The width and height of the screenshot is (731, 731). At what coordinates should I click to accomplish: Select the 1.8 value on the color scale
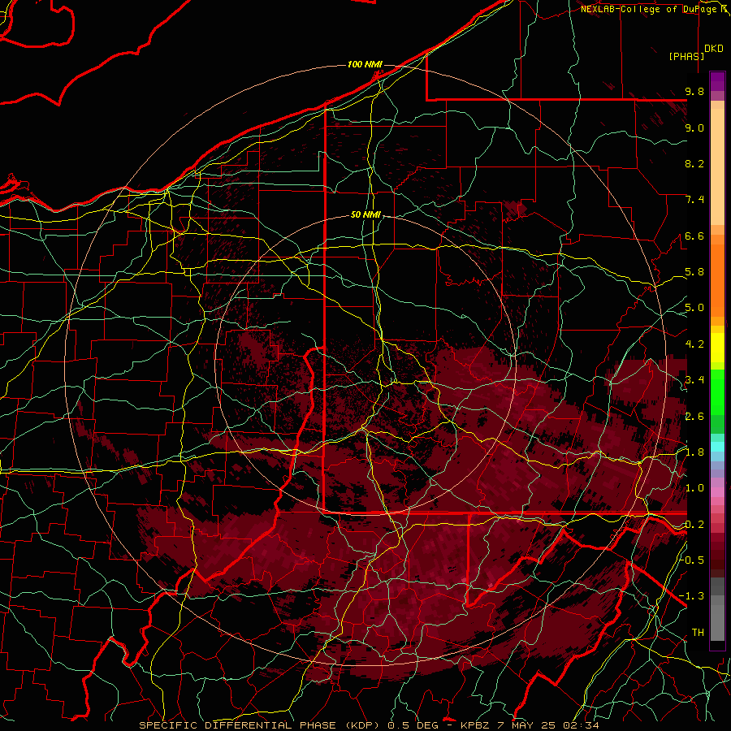694,452
